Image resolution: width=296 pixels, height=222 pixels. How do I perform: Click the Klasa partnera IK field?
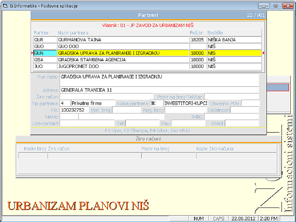pyautogui.click(x=156, y=103)
